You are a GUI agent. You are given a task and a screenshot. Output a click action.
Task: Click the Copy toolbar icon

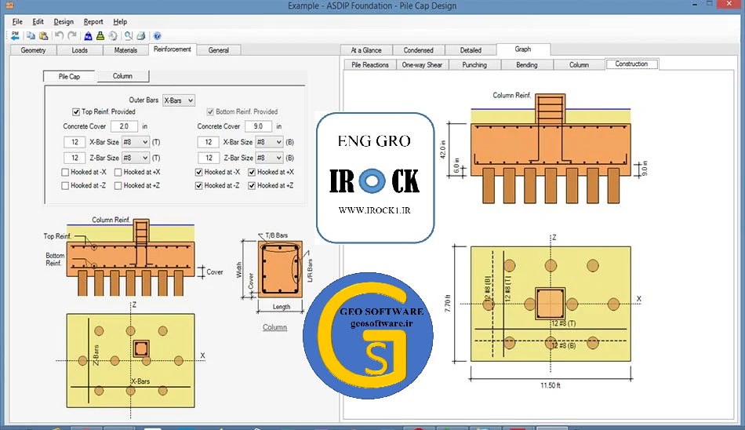(31, 36)
